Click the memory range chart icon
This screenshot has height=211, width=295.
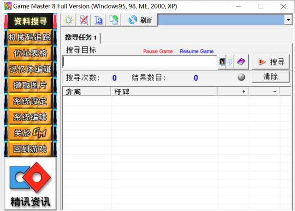[x=222, y=62]
